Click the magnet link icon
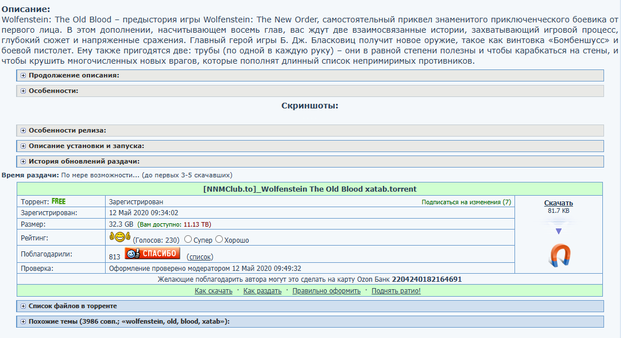Viewport: 623px width, 338px height. click(559, 255)
